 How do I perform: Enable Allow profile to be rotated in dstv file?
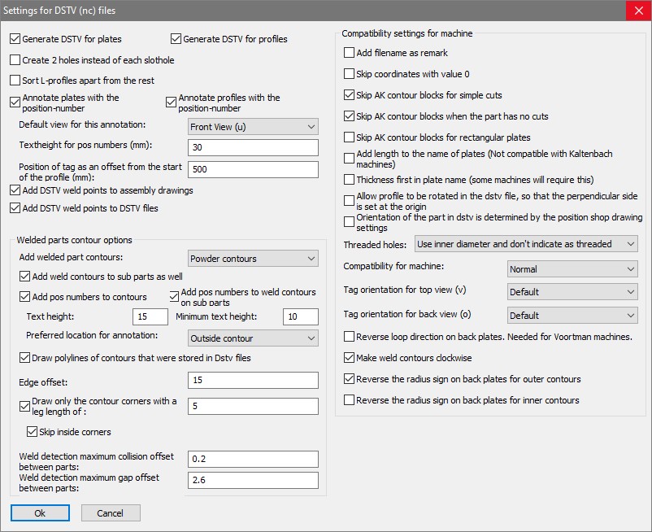pos(349,201)
